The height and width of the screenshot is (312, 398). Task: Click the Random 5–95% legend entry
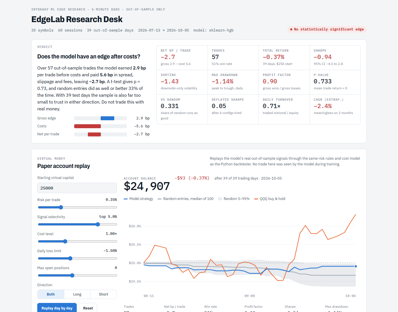(234, 199)
